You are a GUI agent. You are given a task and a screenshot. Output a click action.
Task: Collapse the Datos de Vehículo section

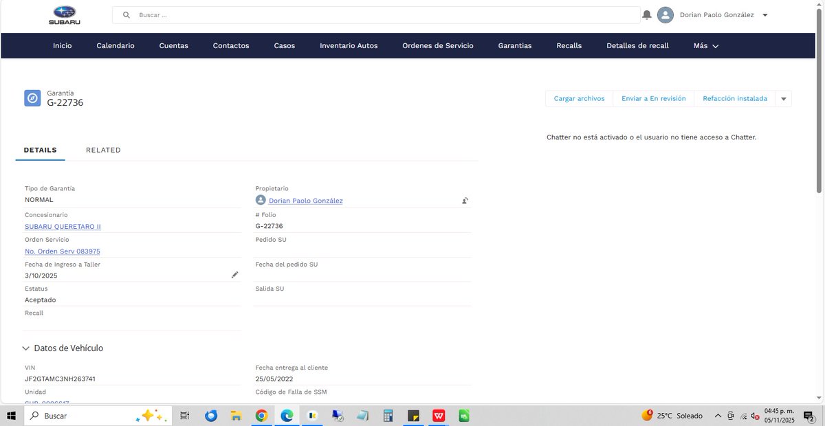point(26,348)
